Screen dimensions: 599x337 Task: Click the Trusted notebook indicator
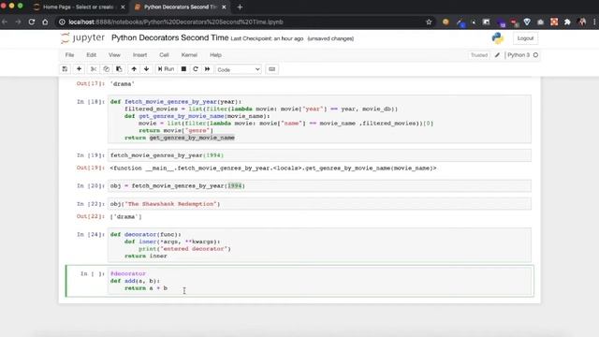click(479, 55)
